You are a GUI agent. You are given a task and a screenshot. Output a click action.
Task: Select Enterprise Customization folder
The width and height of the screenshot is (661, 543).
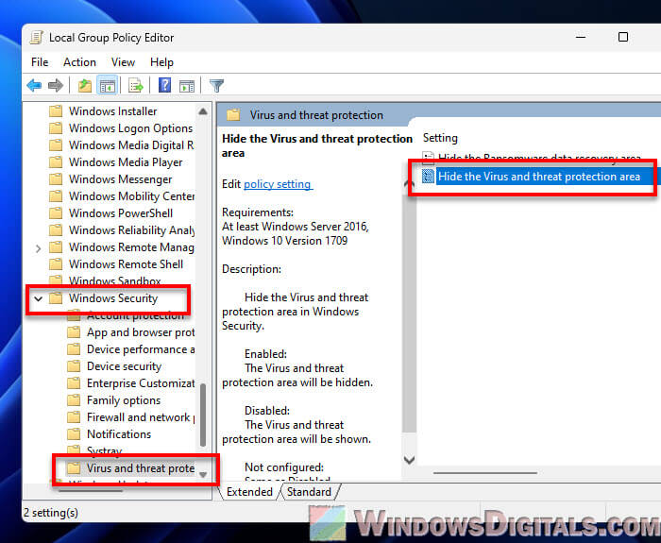point(141,382)
